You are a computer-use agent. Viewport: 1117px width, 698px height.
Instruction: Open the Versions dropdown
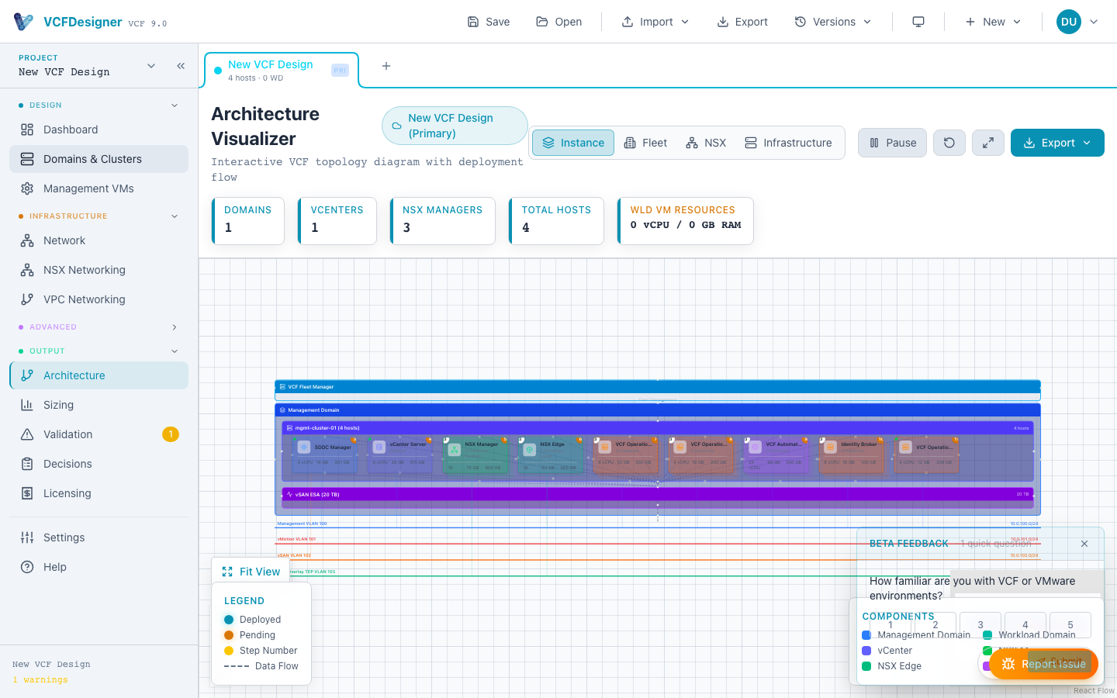[x=833, y=22]
